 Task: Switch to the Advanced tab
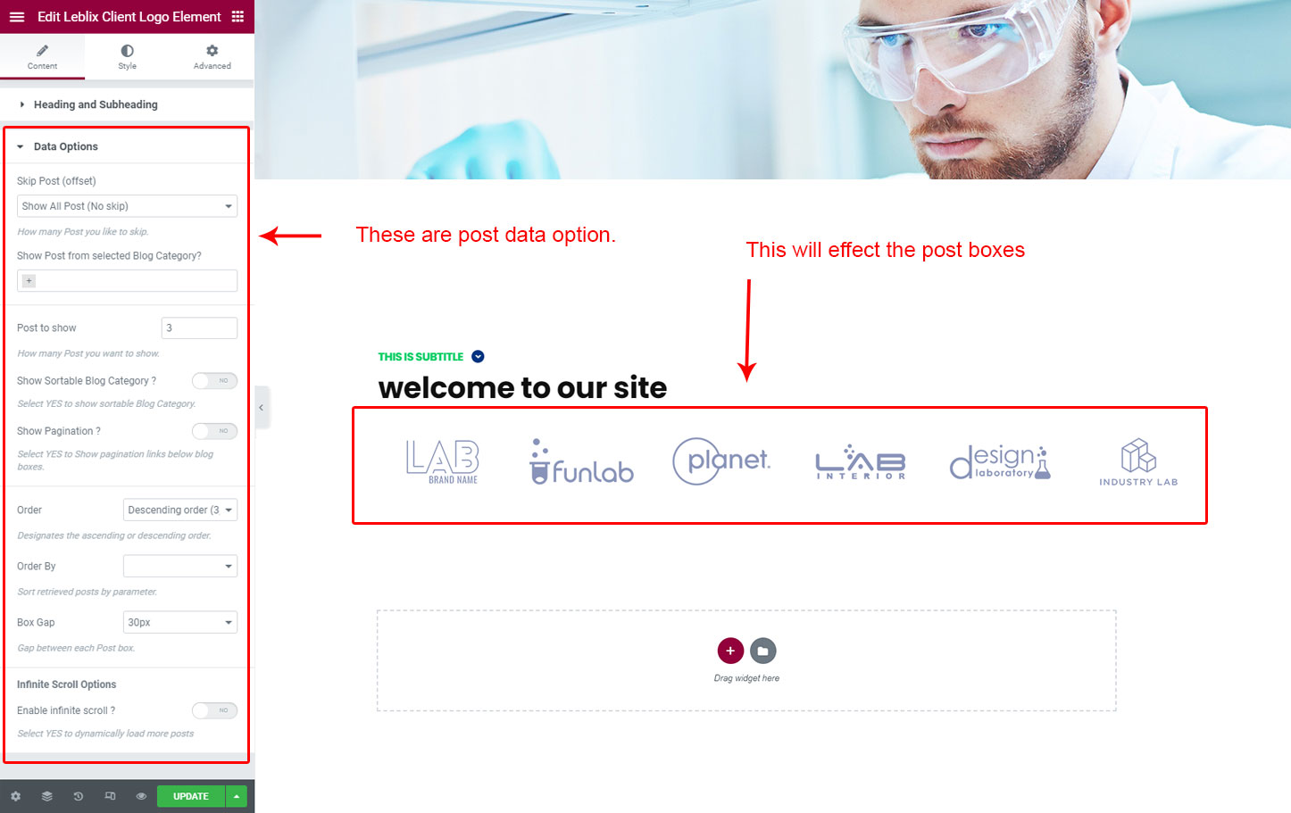pyautogui.click(x=212, y=56)
